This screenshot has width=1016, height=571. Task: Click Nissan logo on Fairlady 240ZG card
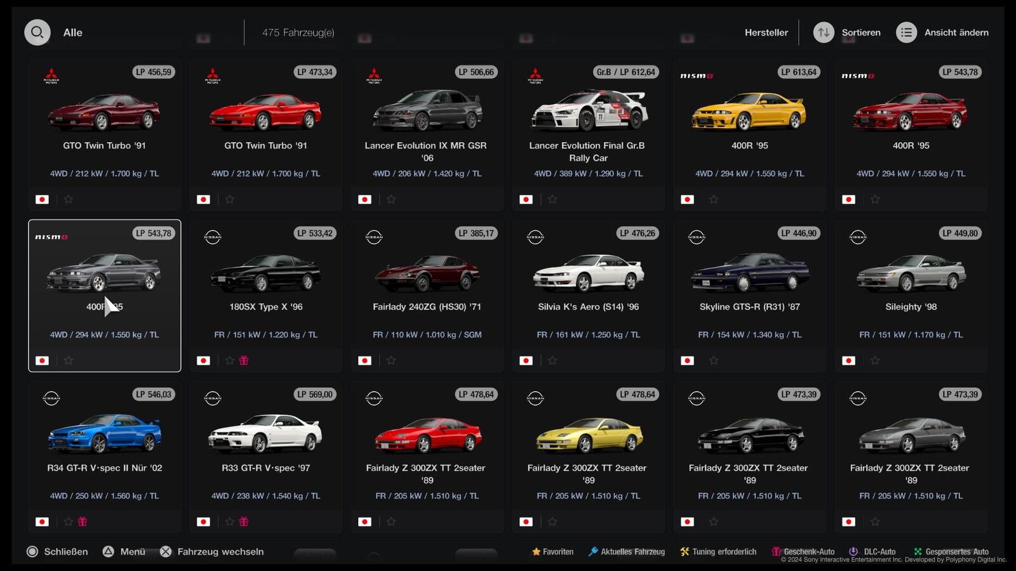374,237
